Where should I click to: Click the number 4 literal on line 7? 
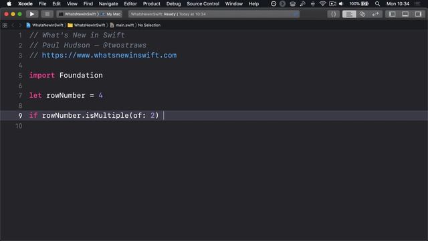click(101, 95)
